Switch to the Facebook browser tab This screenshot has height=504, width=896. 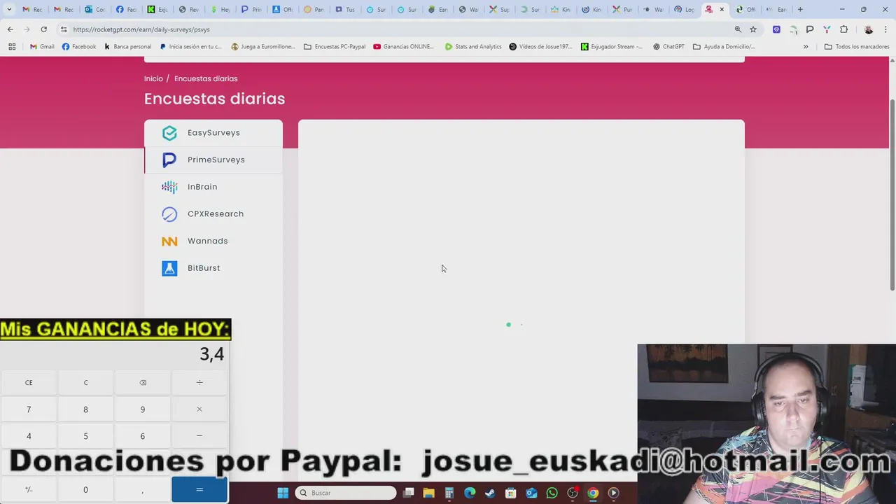[x=126, y=10]
